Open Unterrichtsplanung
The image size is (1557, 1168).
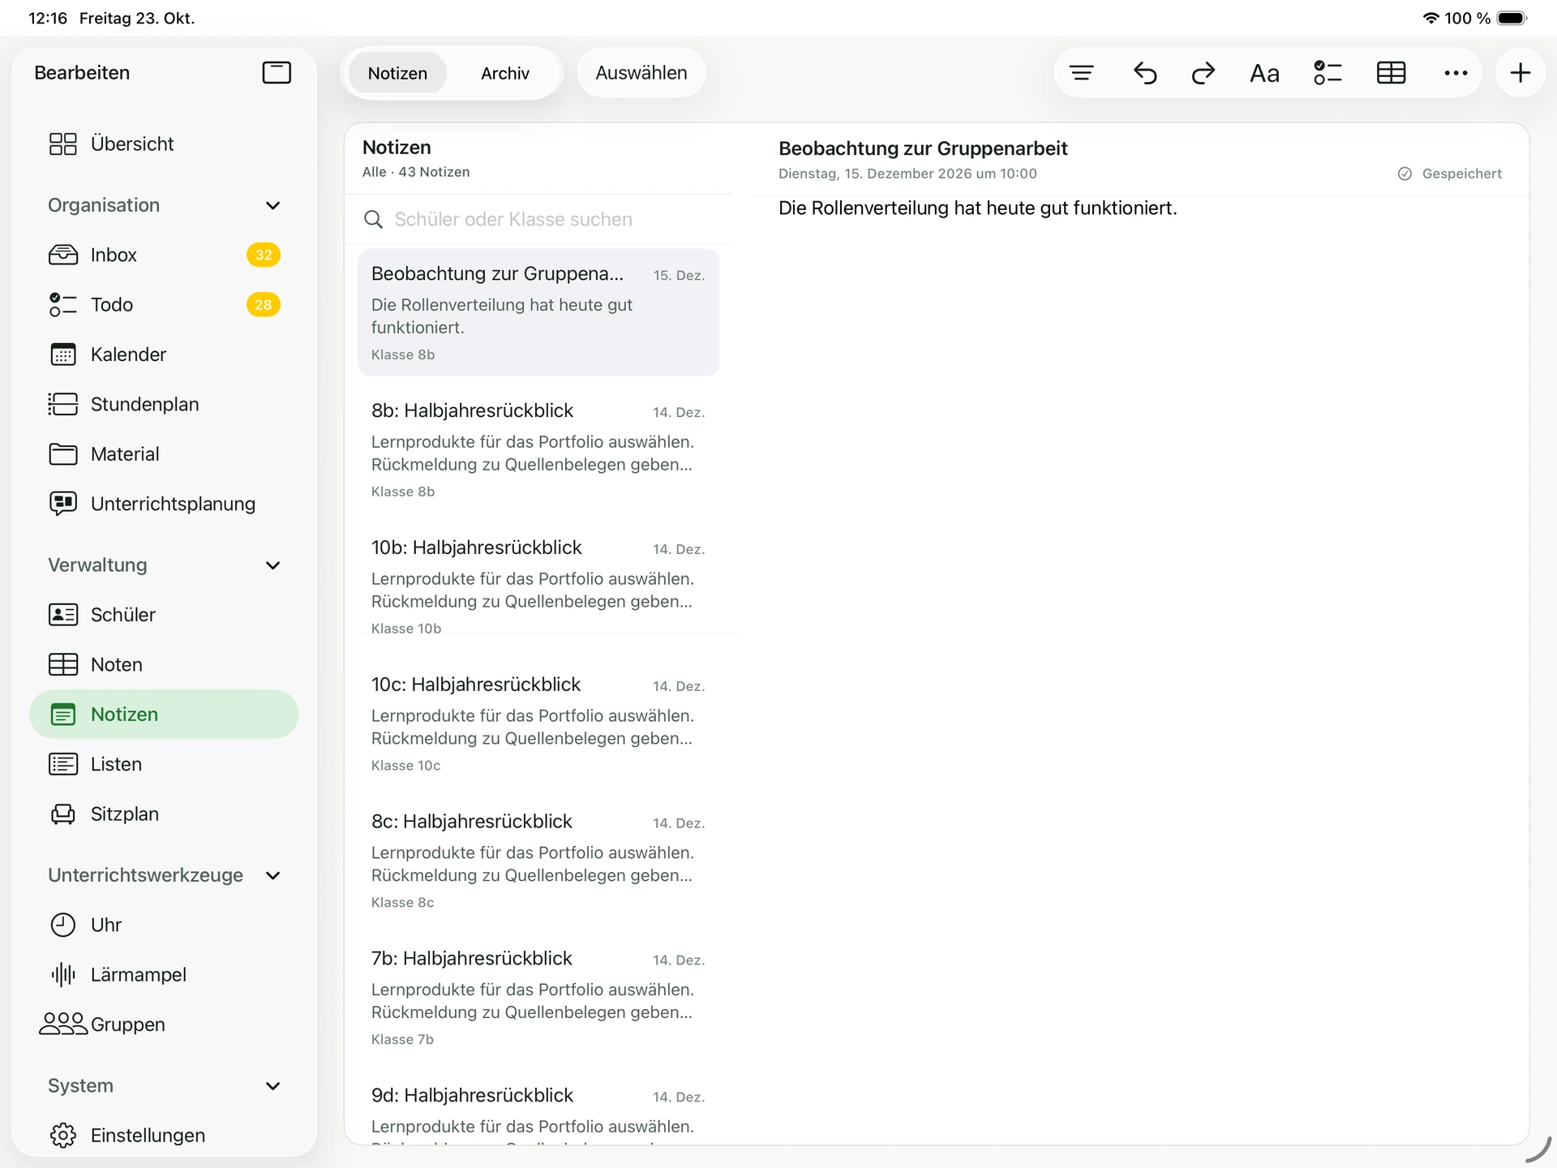(x=164, y=504)
